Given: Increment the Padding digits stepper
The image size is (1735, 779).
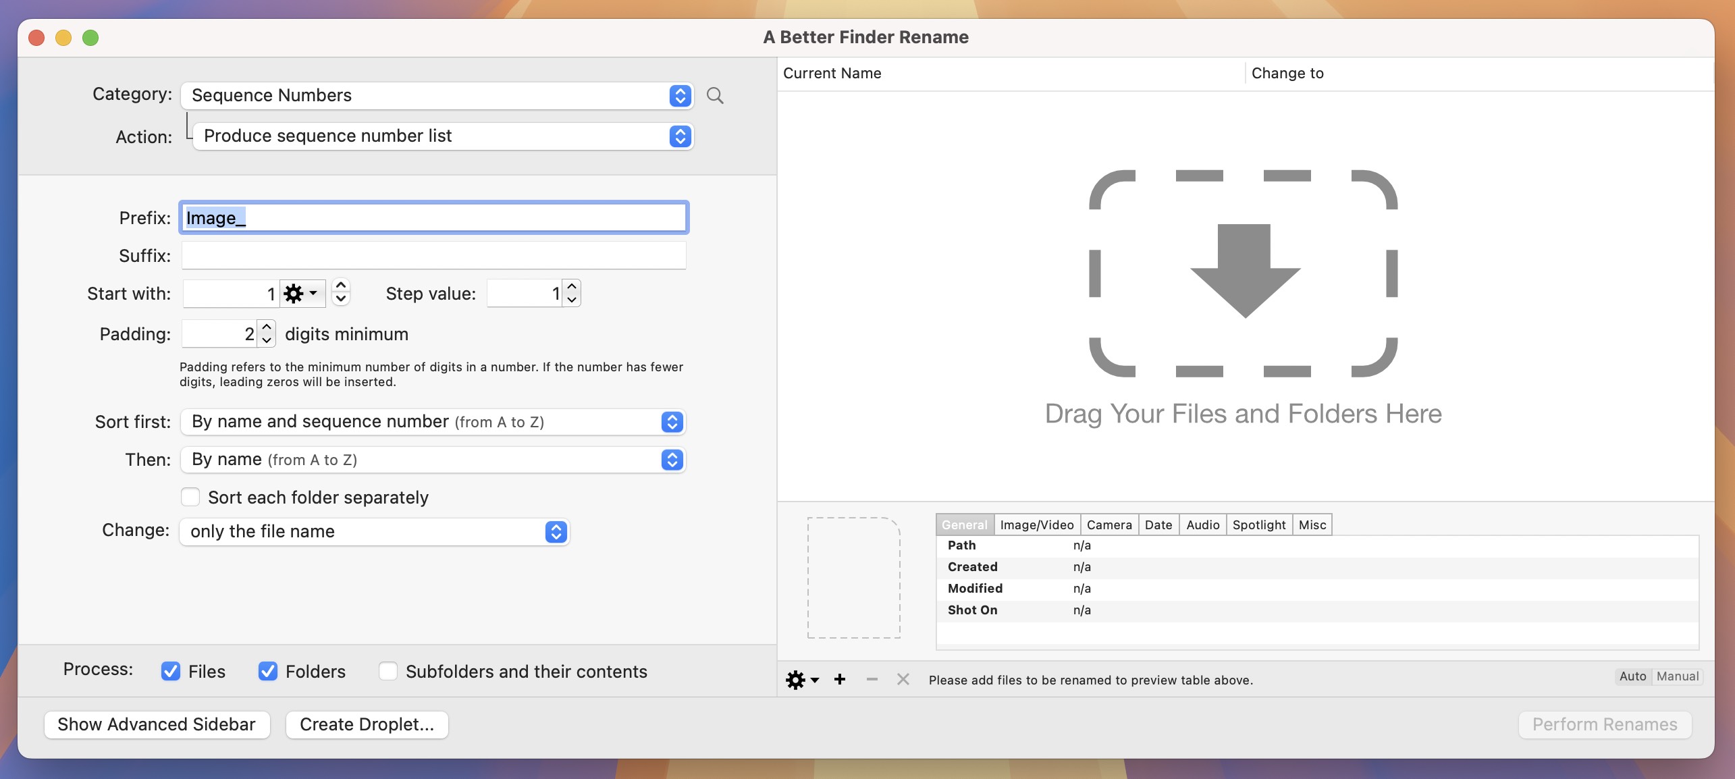Looking at the screenshot, I should pos(267,327).
